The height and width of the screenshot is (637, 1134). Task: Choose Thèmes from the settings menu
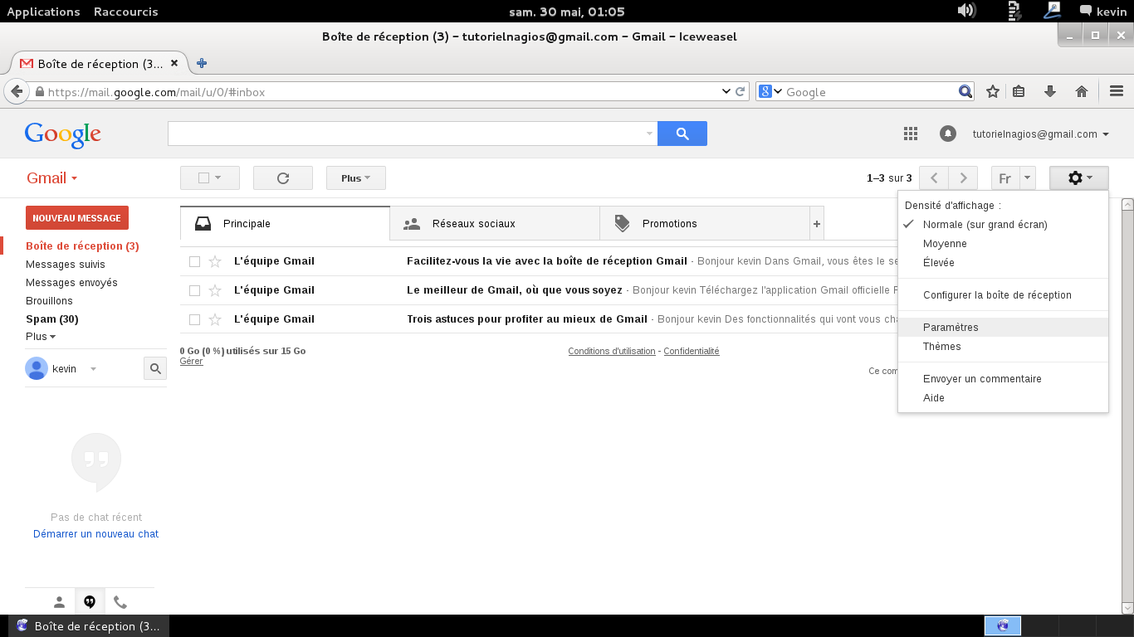(x=1003, y=347)
